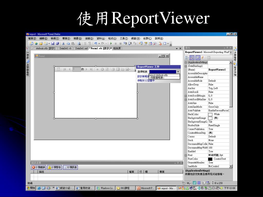Expand the (ApplicationSettings) property
The image size is (263, 197).
pos(186,63)
